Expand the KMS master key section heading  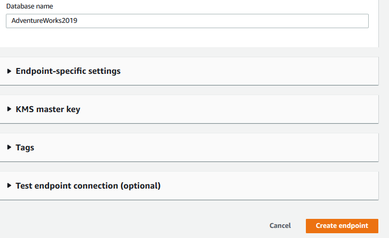(x=48, y=109)
